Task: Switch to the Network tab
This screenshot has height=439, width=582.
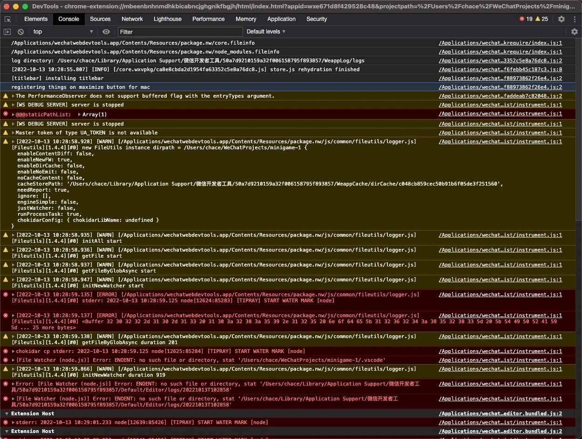Action: click(x=132, y=19)
